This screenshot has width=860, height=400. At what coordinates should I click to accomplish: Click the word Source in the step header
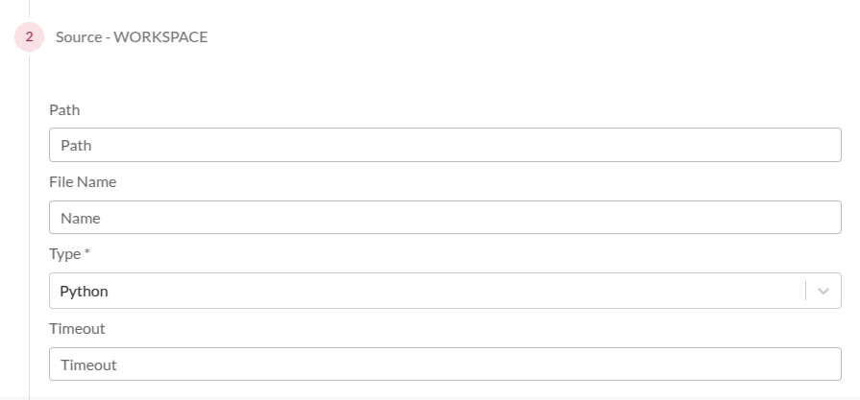(78, 37)
